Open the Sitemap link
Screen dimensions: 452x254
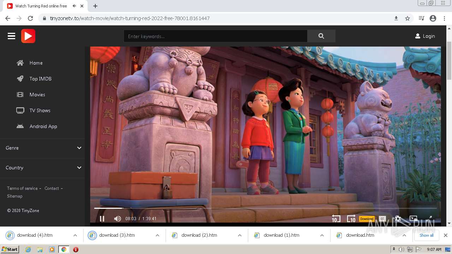click(x=14, y=196)
